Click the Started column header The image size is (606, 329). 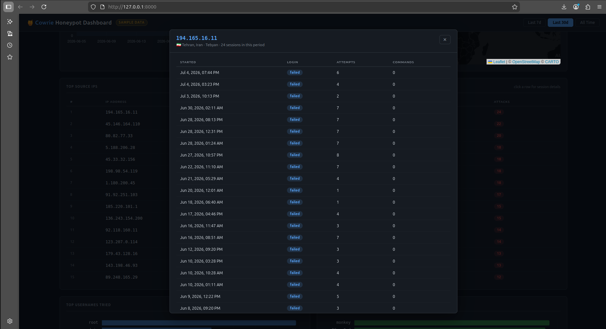[x=188, y=62]
